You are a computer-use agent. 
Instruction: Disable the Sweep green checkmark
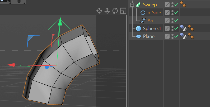pyautogui.click(x=176, y=5)
